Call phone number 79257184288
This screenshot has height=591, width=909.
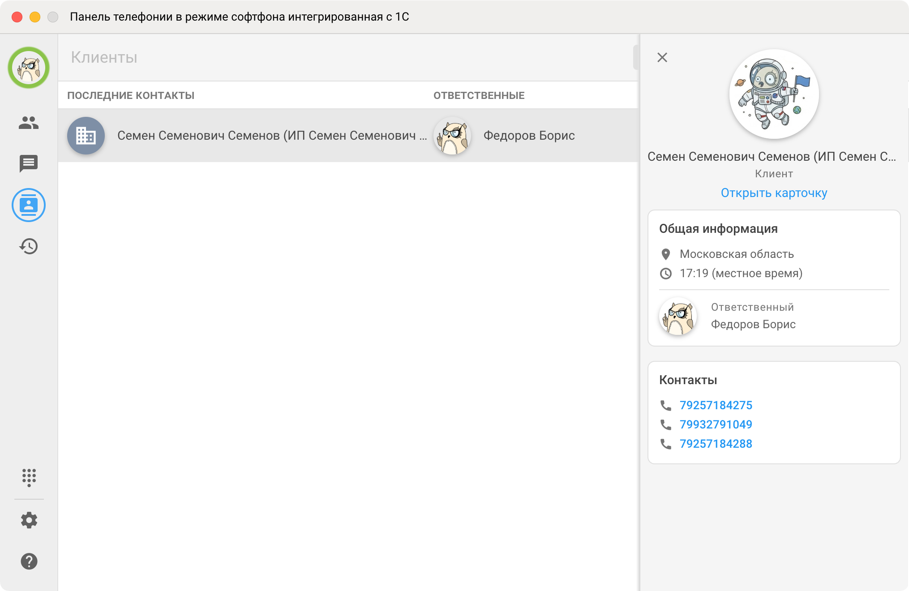point(716,444)
